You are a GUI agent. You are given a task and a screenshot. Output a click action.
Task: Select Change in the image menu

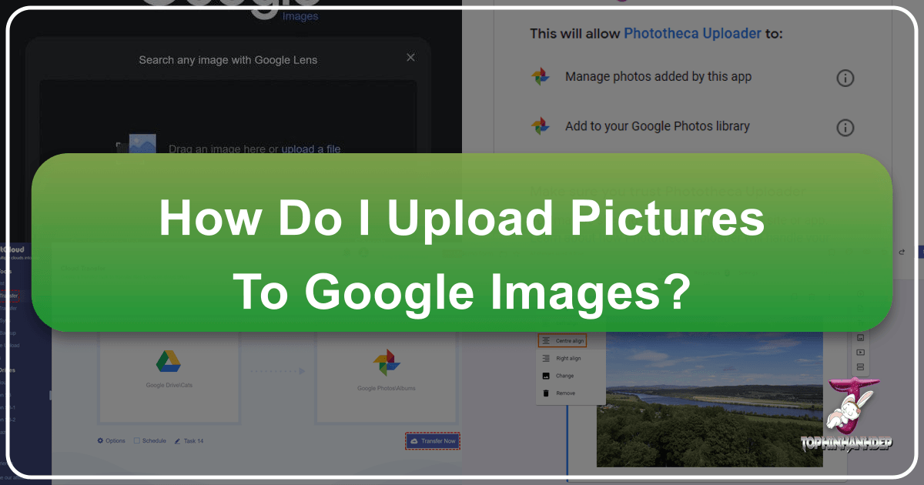click(x=562, y=376)
